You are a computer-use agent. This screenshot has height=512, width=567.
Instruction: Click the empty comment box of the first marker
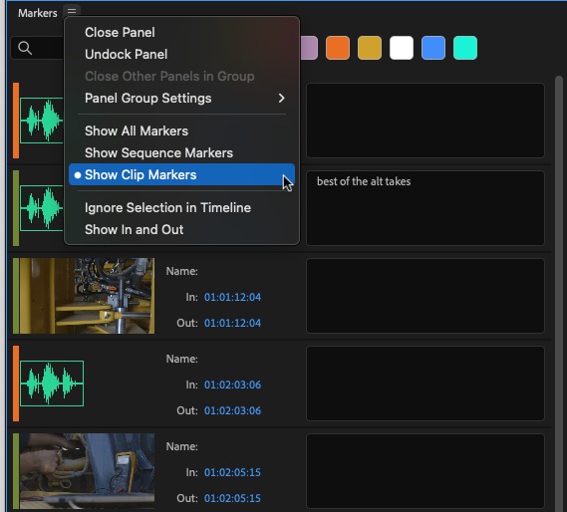coord(425,121)
